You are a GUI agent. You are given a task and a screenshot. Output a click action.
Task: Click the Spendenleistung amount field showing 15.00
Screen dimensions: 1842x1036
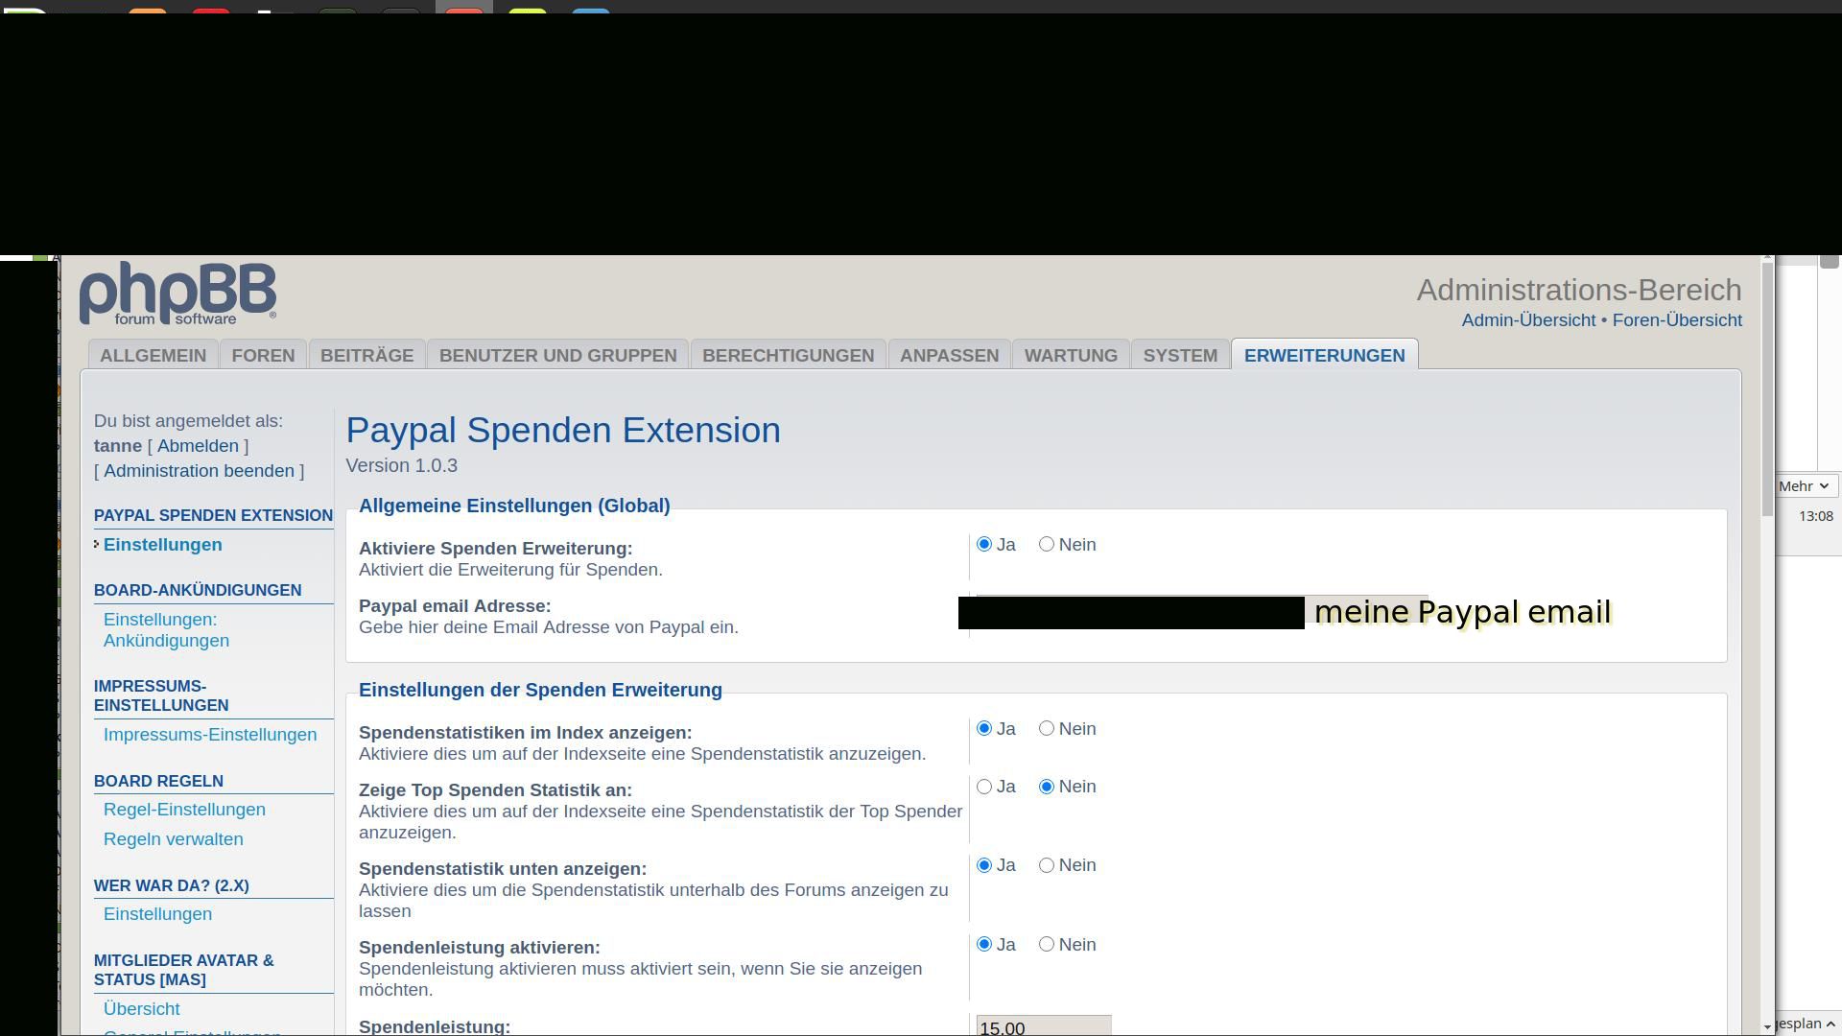1044,1026
